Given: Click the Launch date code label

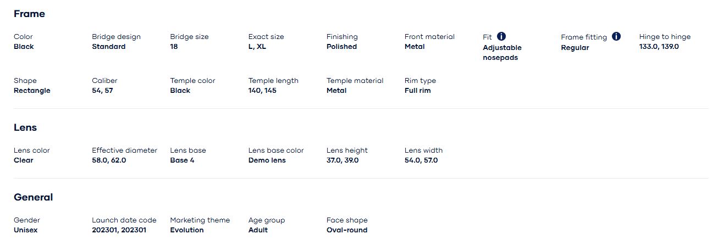Looking at the screenshot, I should [x=124, y=220].
